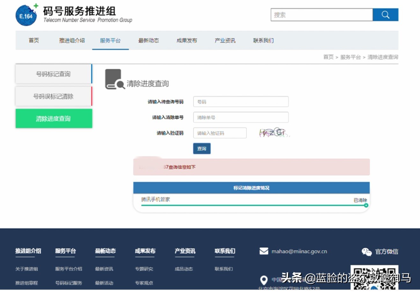Click the green progress dot at 已清除

pyautogui.click(x=366, y=206)
